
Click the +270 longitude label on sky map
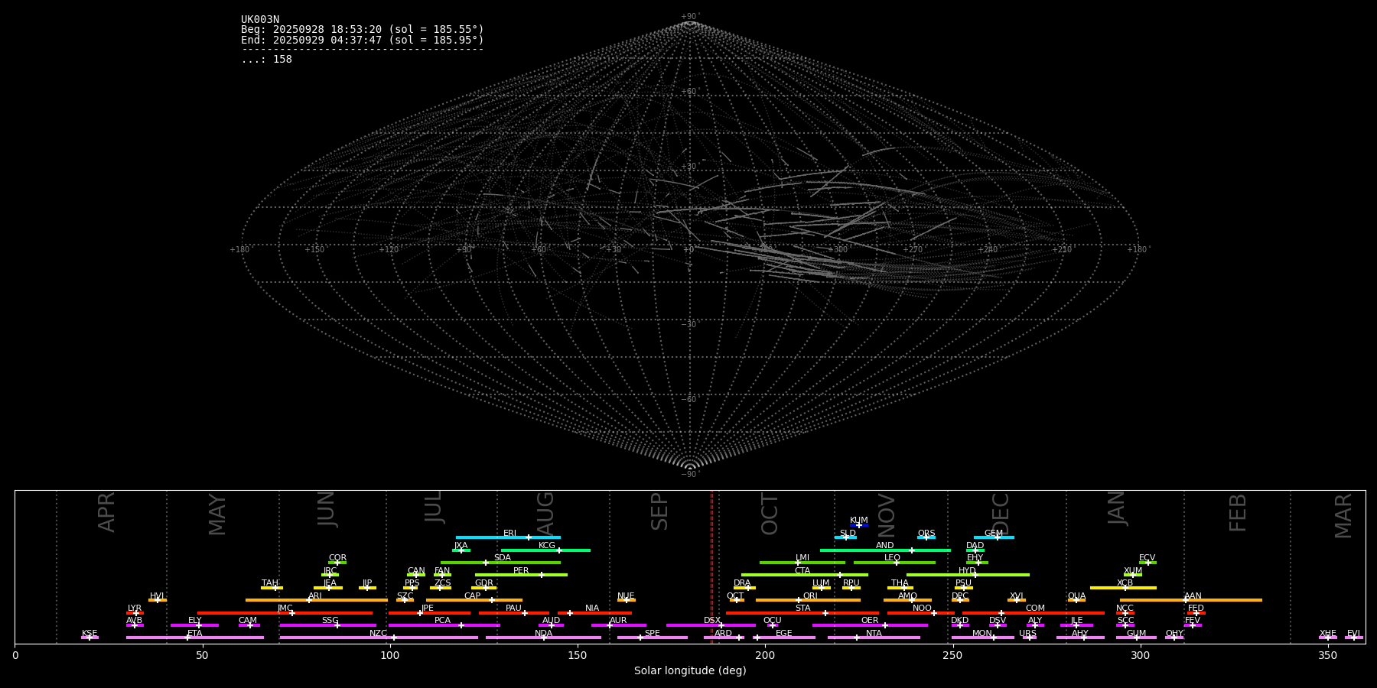click(x=913, y=249)
